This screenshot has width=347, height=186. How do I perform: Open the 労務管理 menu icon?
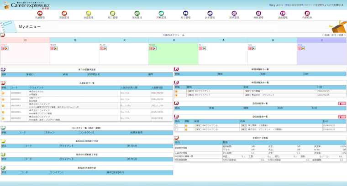(161, 14)
